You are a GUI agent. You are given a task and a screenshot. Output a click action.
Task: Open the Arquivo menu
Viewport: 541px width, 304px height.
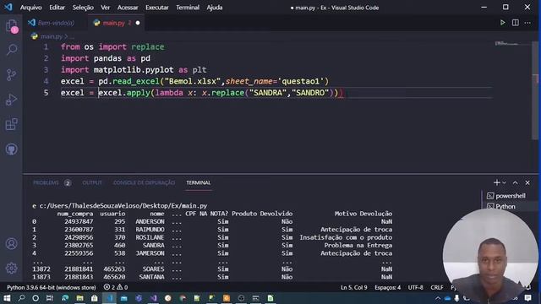(30, 8)
